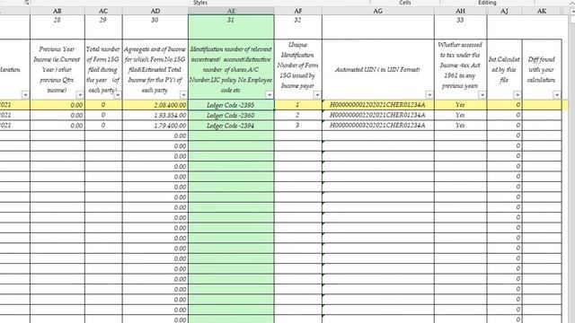Open filter dropdown for Whether assessed to tax
This screenshot has height=323, width=575.
(482, 95)
